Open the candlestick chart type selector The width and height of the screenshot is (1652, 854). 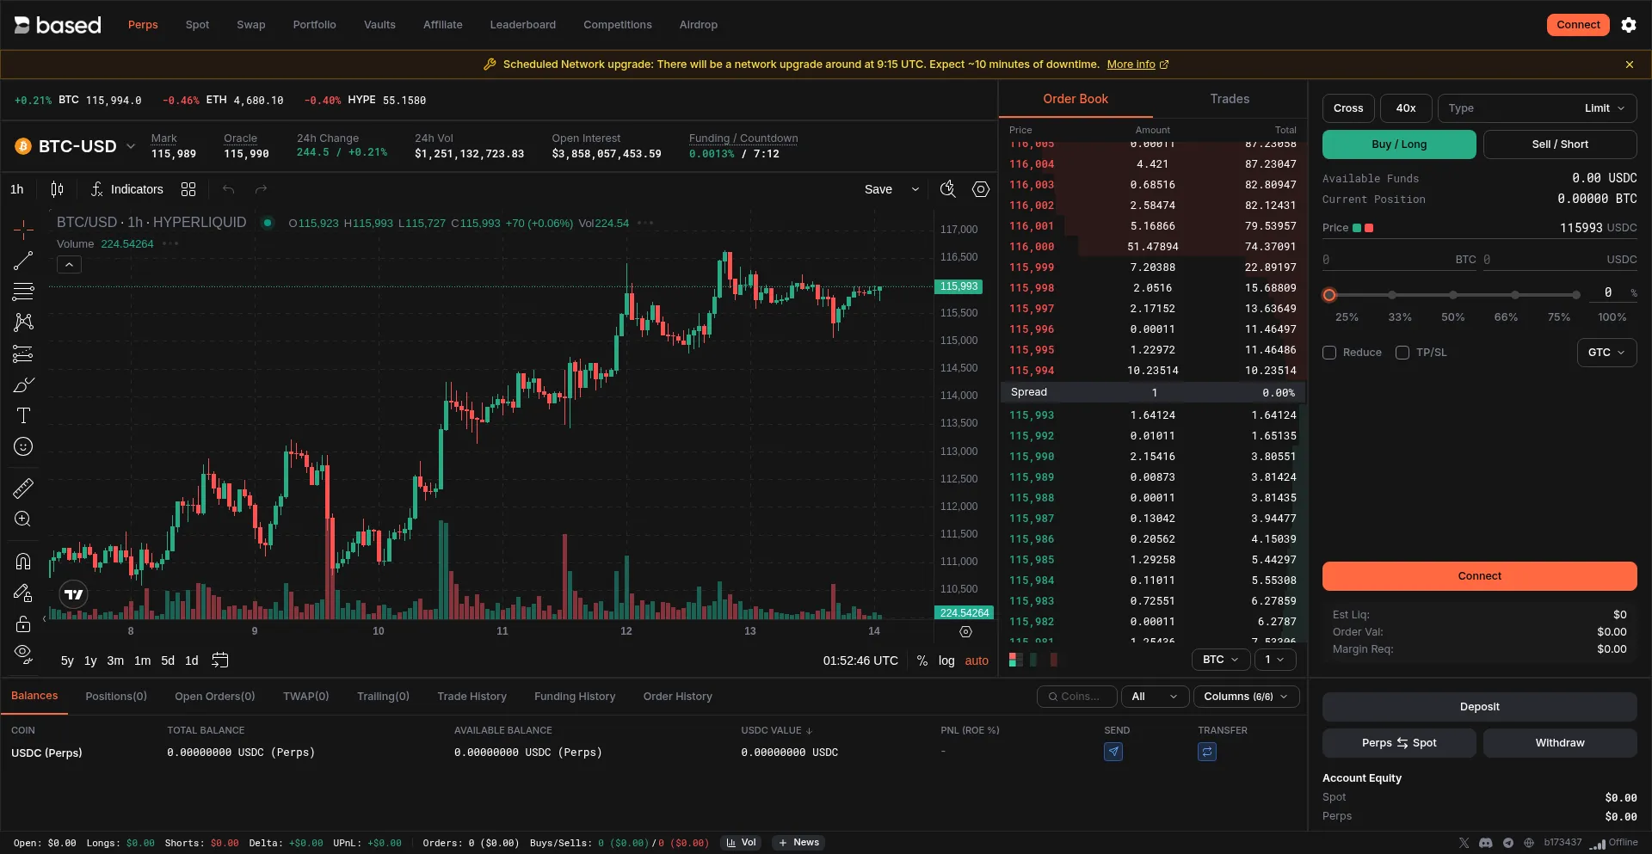click(x=57, y=189)
